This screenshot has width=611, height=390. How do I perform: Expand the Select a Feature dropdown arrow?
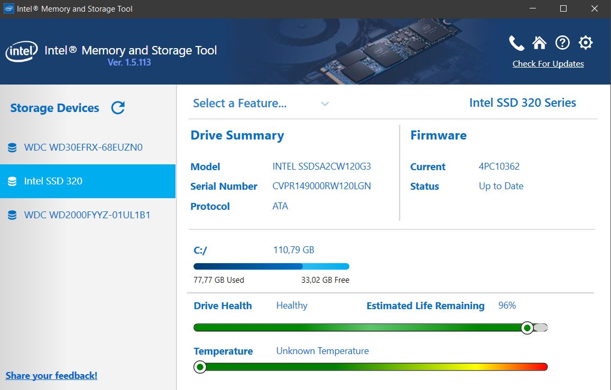325,104
